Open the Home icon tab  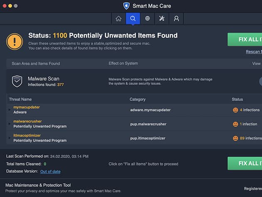point(119,18)
